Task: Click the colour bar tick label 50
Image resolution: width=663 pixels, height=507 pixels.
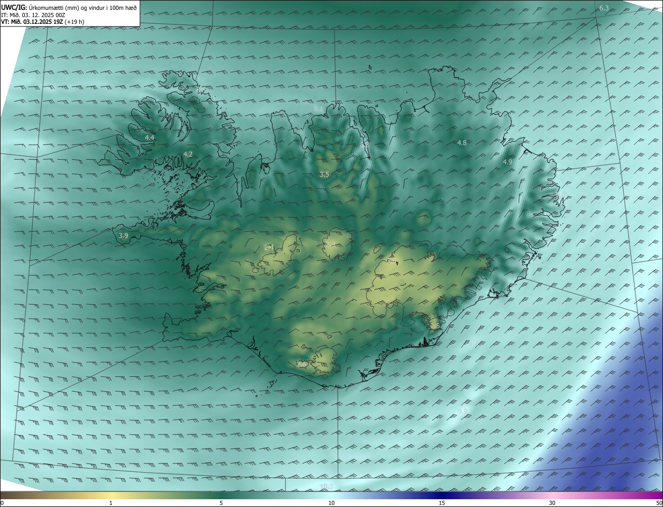Action: [659, 503]
